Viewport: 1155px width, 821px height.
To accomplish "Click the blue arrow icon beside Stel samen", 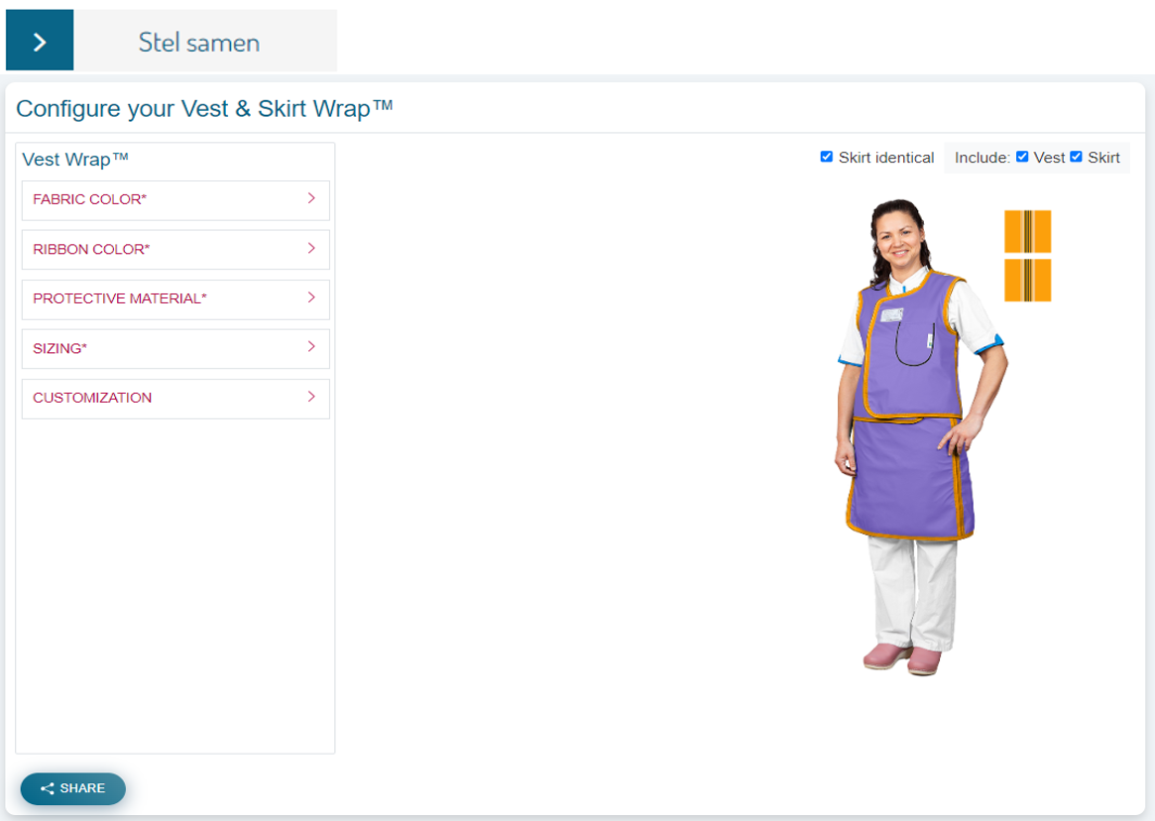I will [x=40, y=41].
